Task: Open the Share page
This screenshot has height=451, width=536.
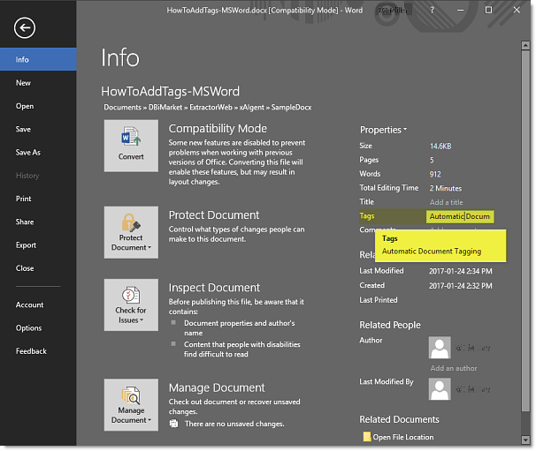Action: [x=38, y=222]
